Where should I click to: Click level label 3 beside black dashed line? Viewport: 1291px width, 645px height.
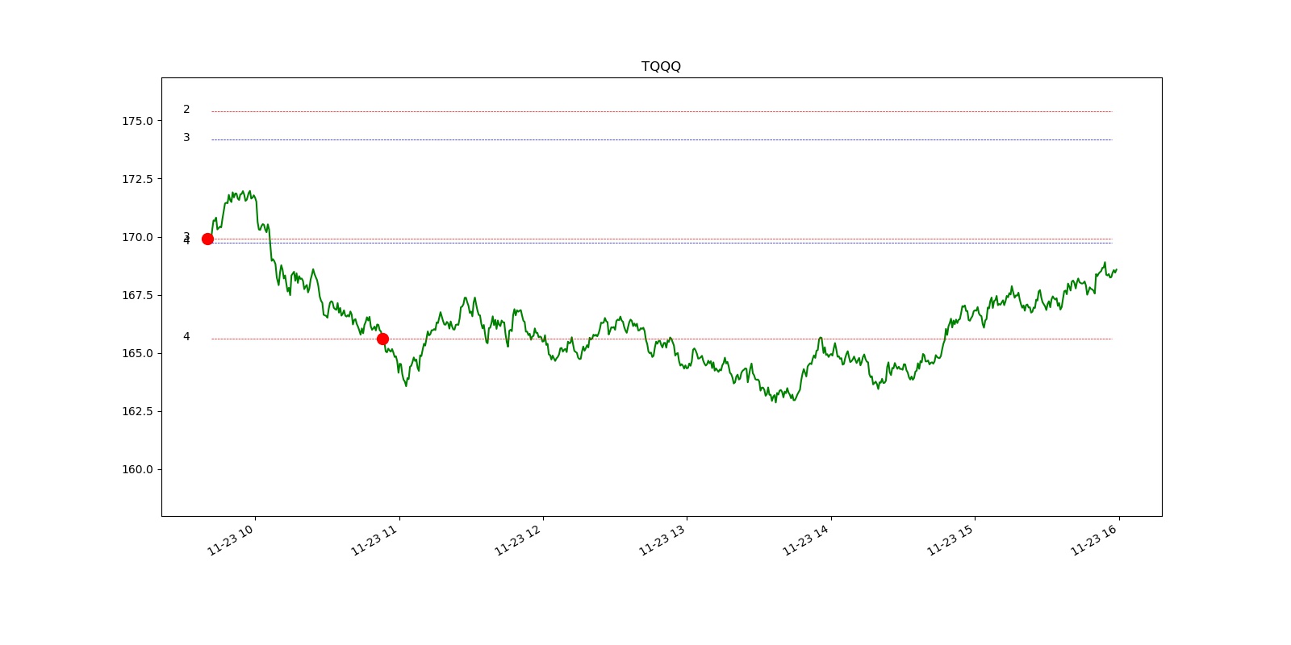186,138
